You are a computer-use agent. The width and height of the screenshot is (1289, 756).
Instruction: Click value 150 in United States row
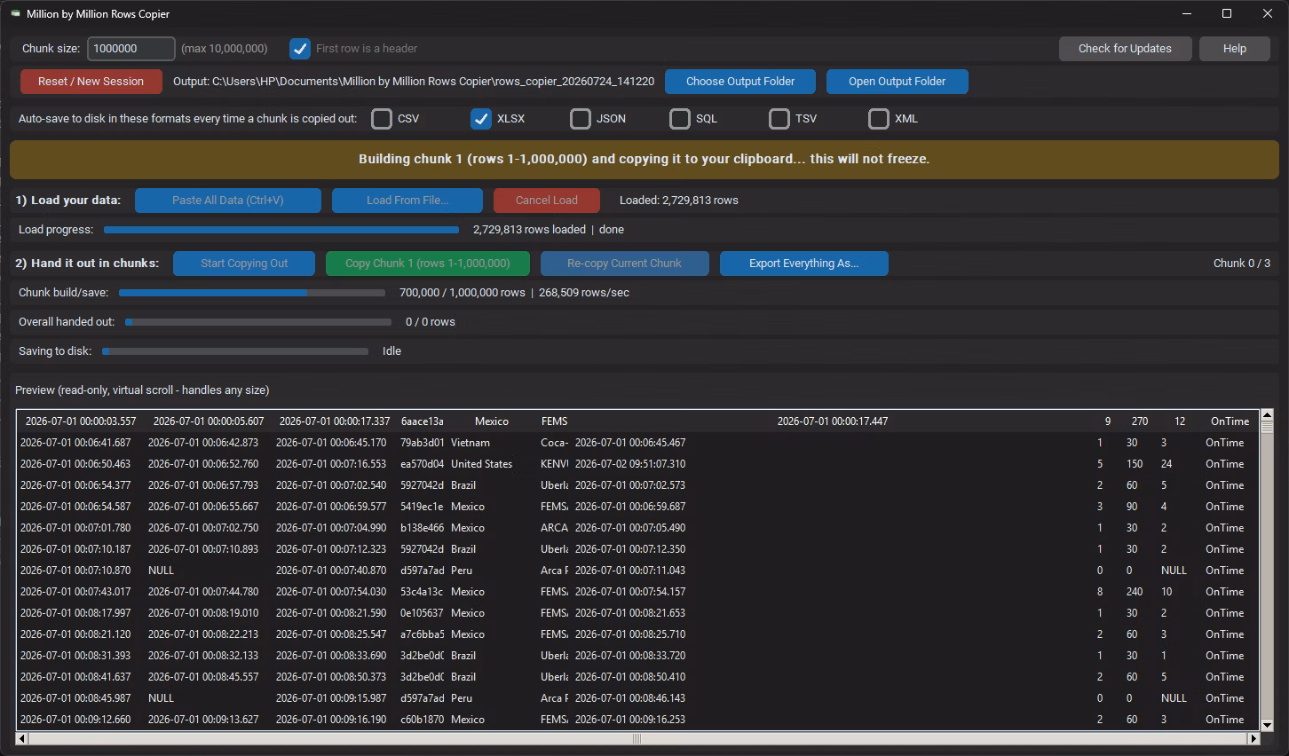point(1135,464)
